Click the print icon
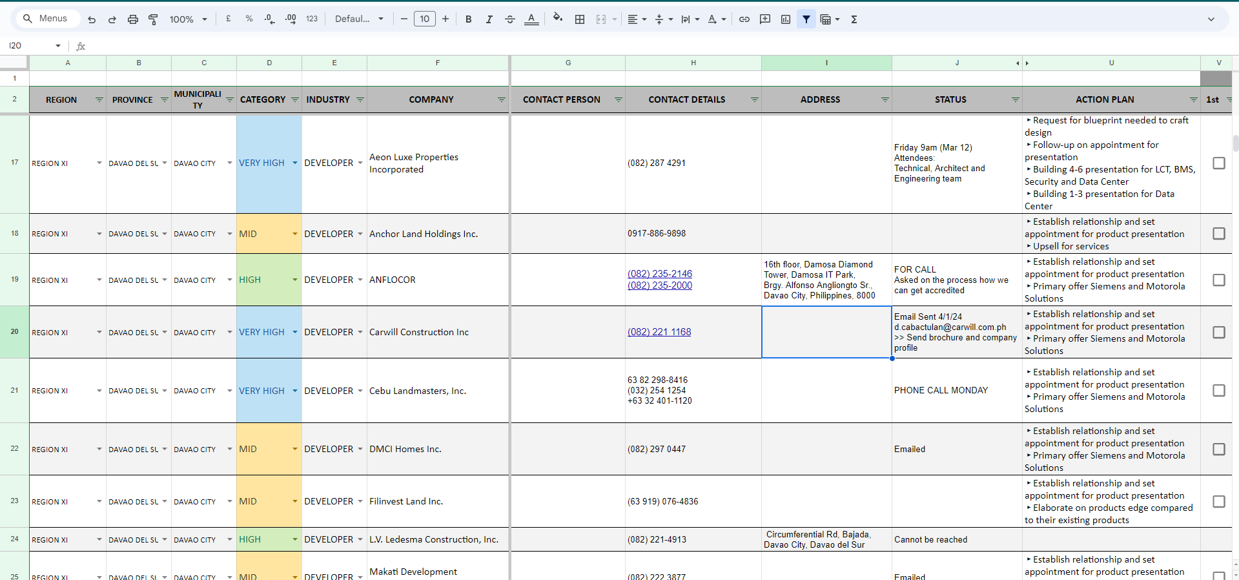 132,19
